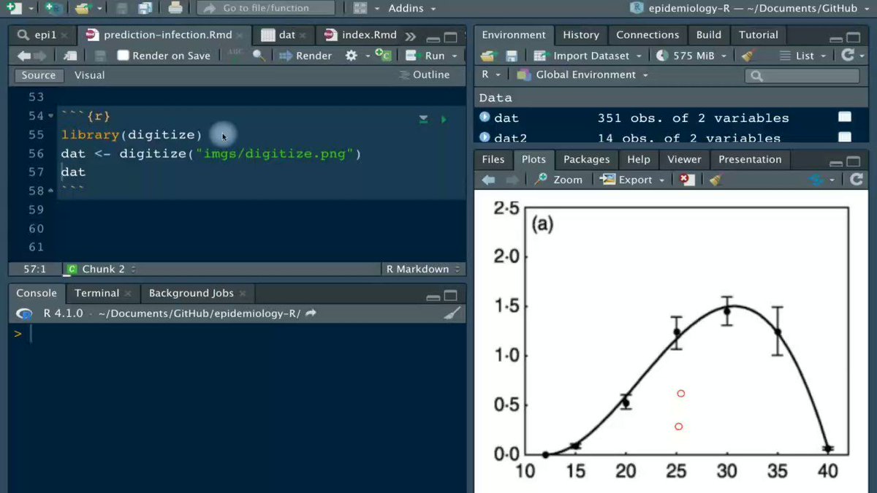
Task: Check the dat2 object in Environment pane
Action: (x=845, y=136)
